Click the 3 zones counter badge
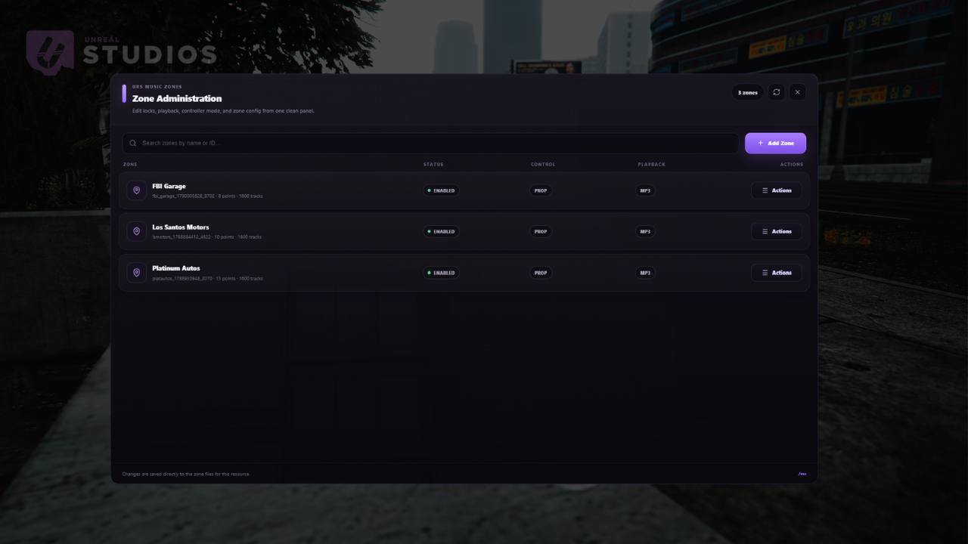The width and height of the screenshot is (968, 544). coord(747,92)
